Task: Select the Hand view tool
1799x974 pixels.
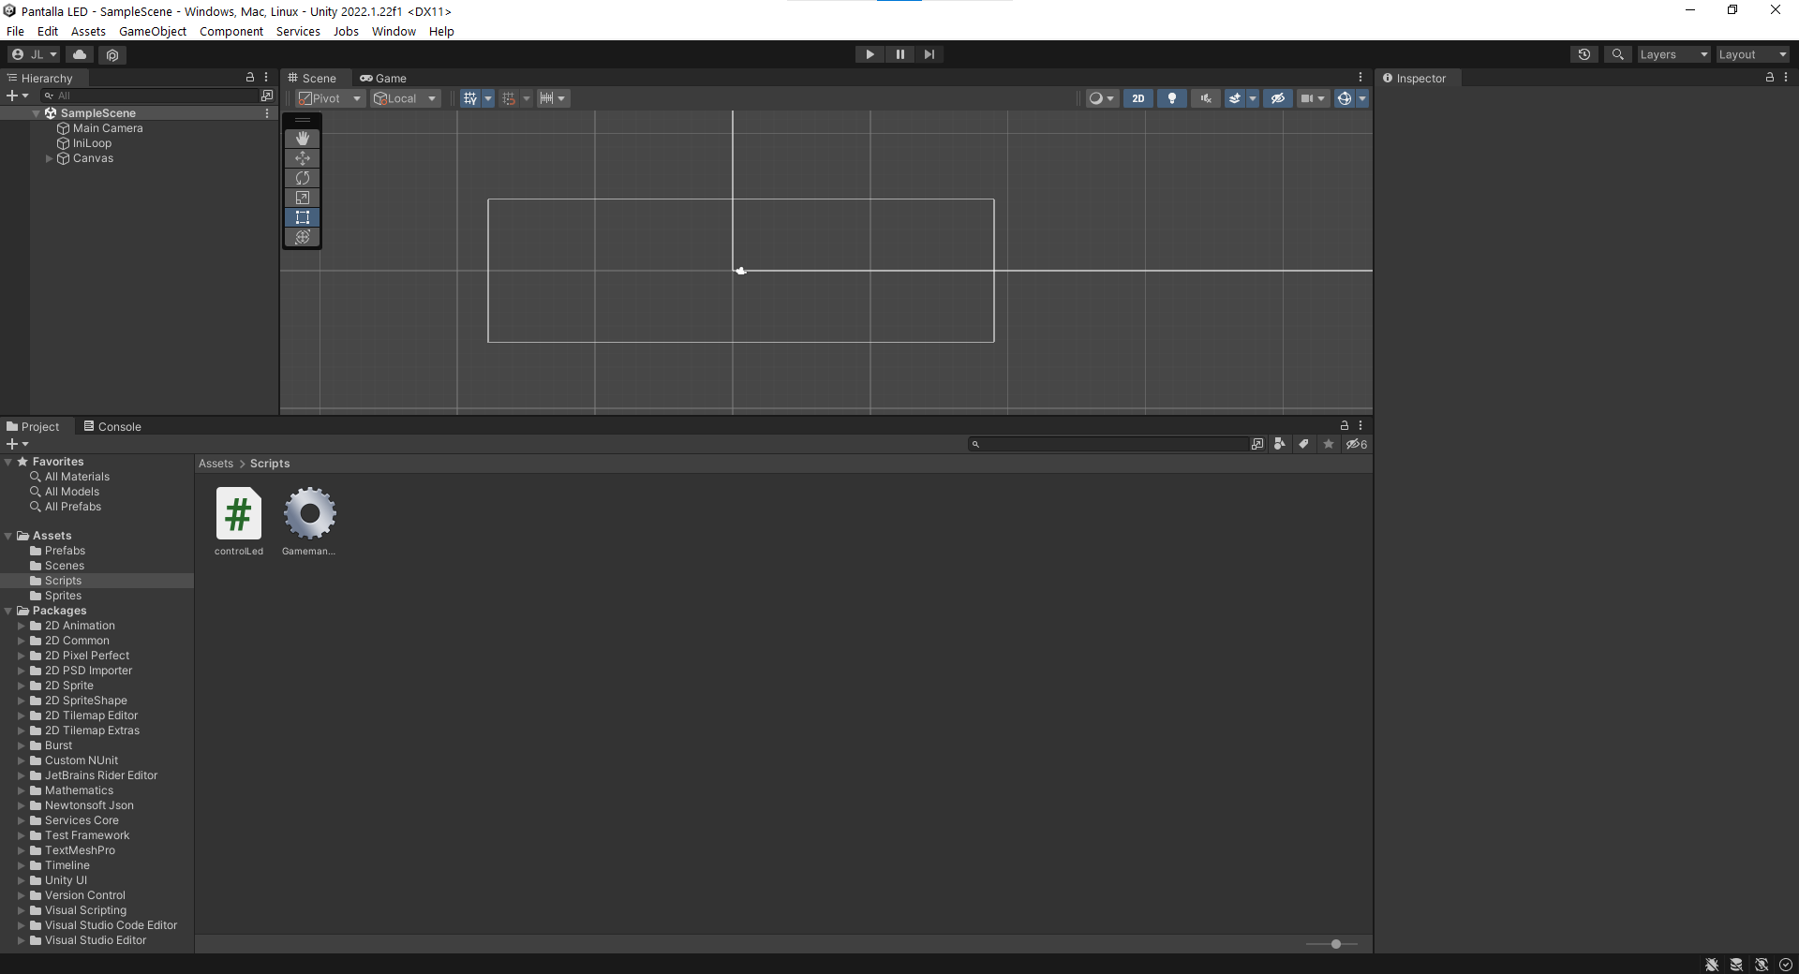Action: coord(302,139)
